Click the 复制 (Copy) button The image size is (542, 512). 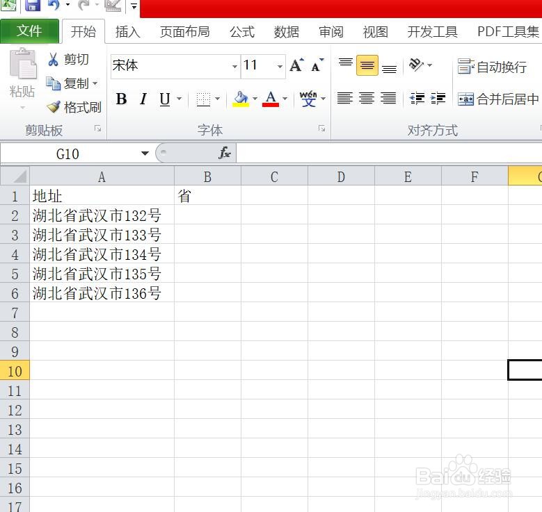(68, 83)
